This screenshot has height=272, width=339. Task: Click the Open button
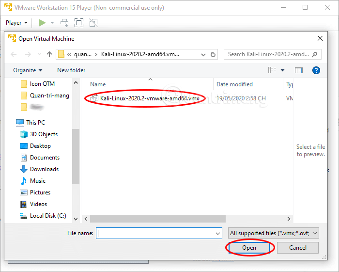point(249,248)
